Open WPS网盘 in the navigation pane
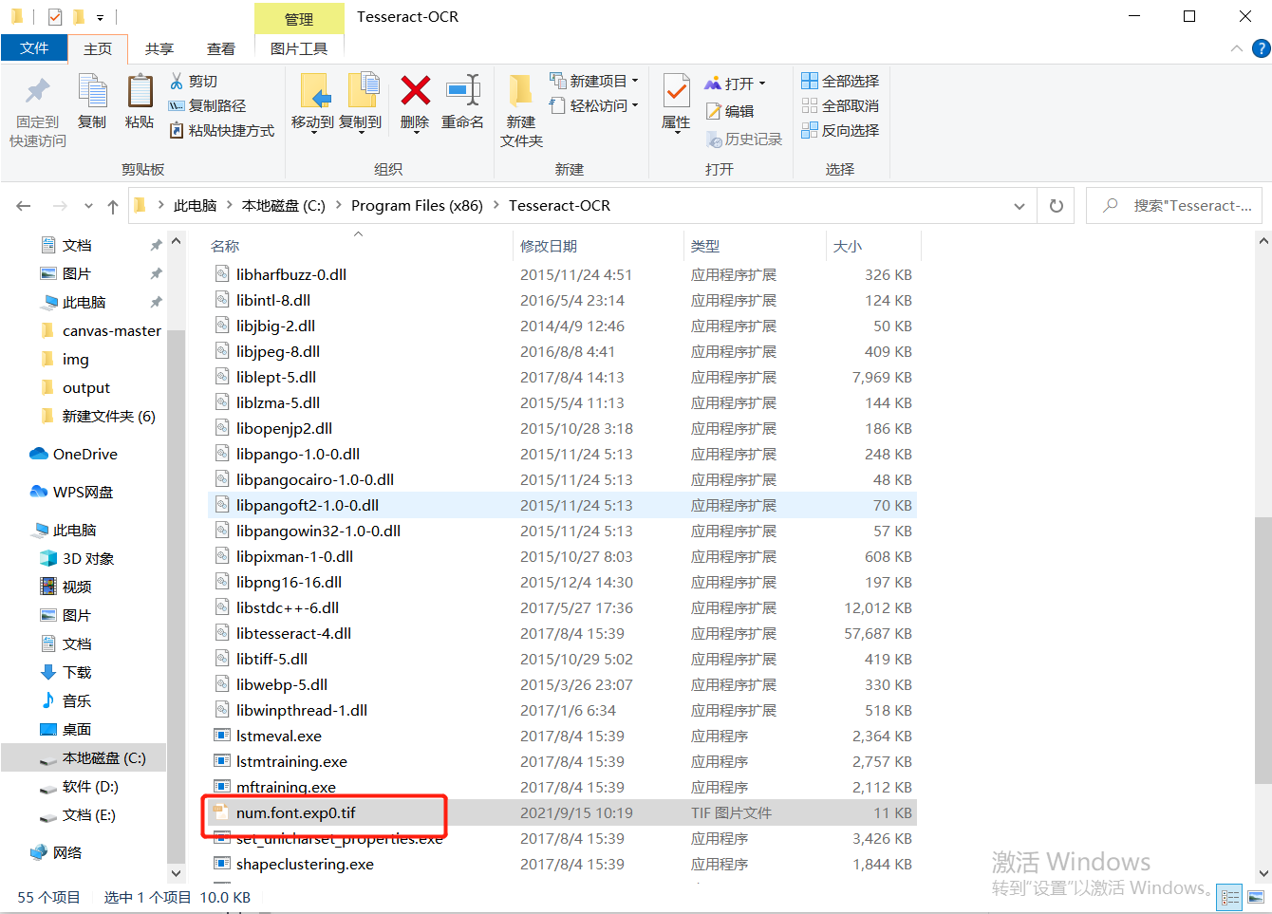Viewport: 1272px width, 914px height. coord(72,492)
